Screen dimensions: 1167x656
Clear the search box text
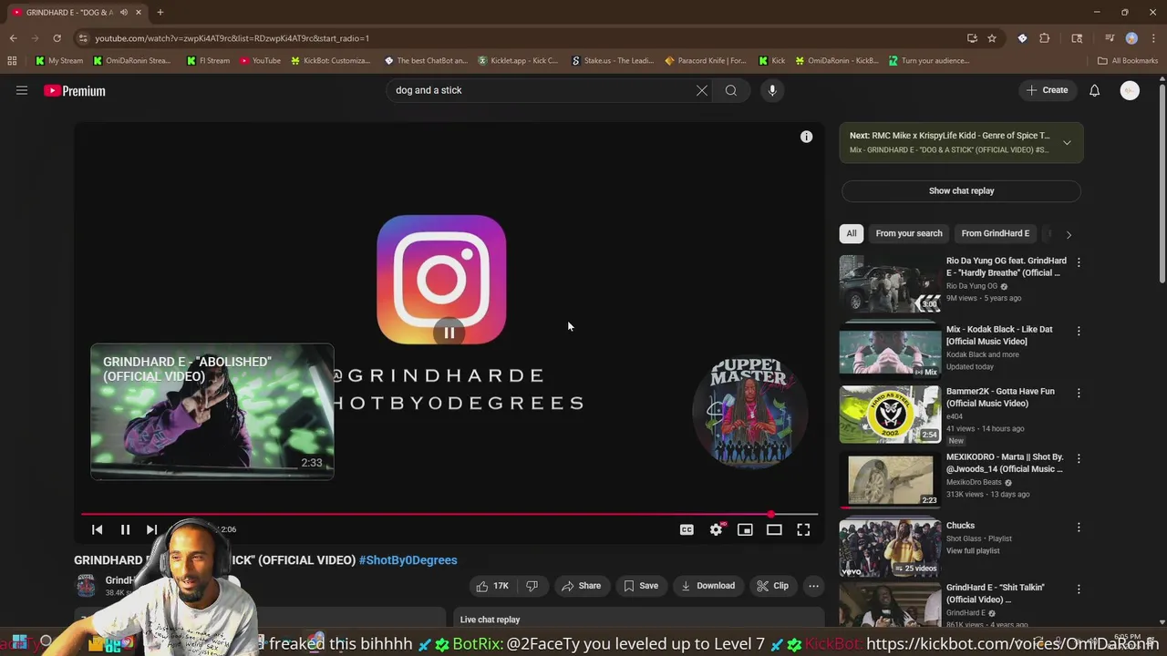[702, 90]
